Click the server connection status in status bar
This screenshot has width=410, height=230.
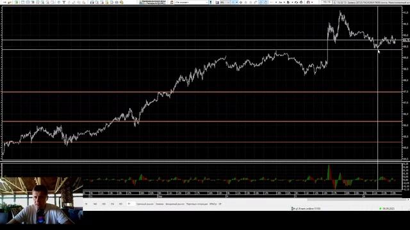(306, 209)
